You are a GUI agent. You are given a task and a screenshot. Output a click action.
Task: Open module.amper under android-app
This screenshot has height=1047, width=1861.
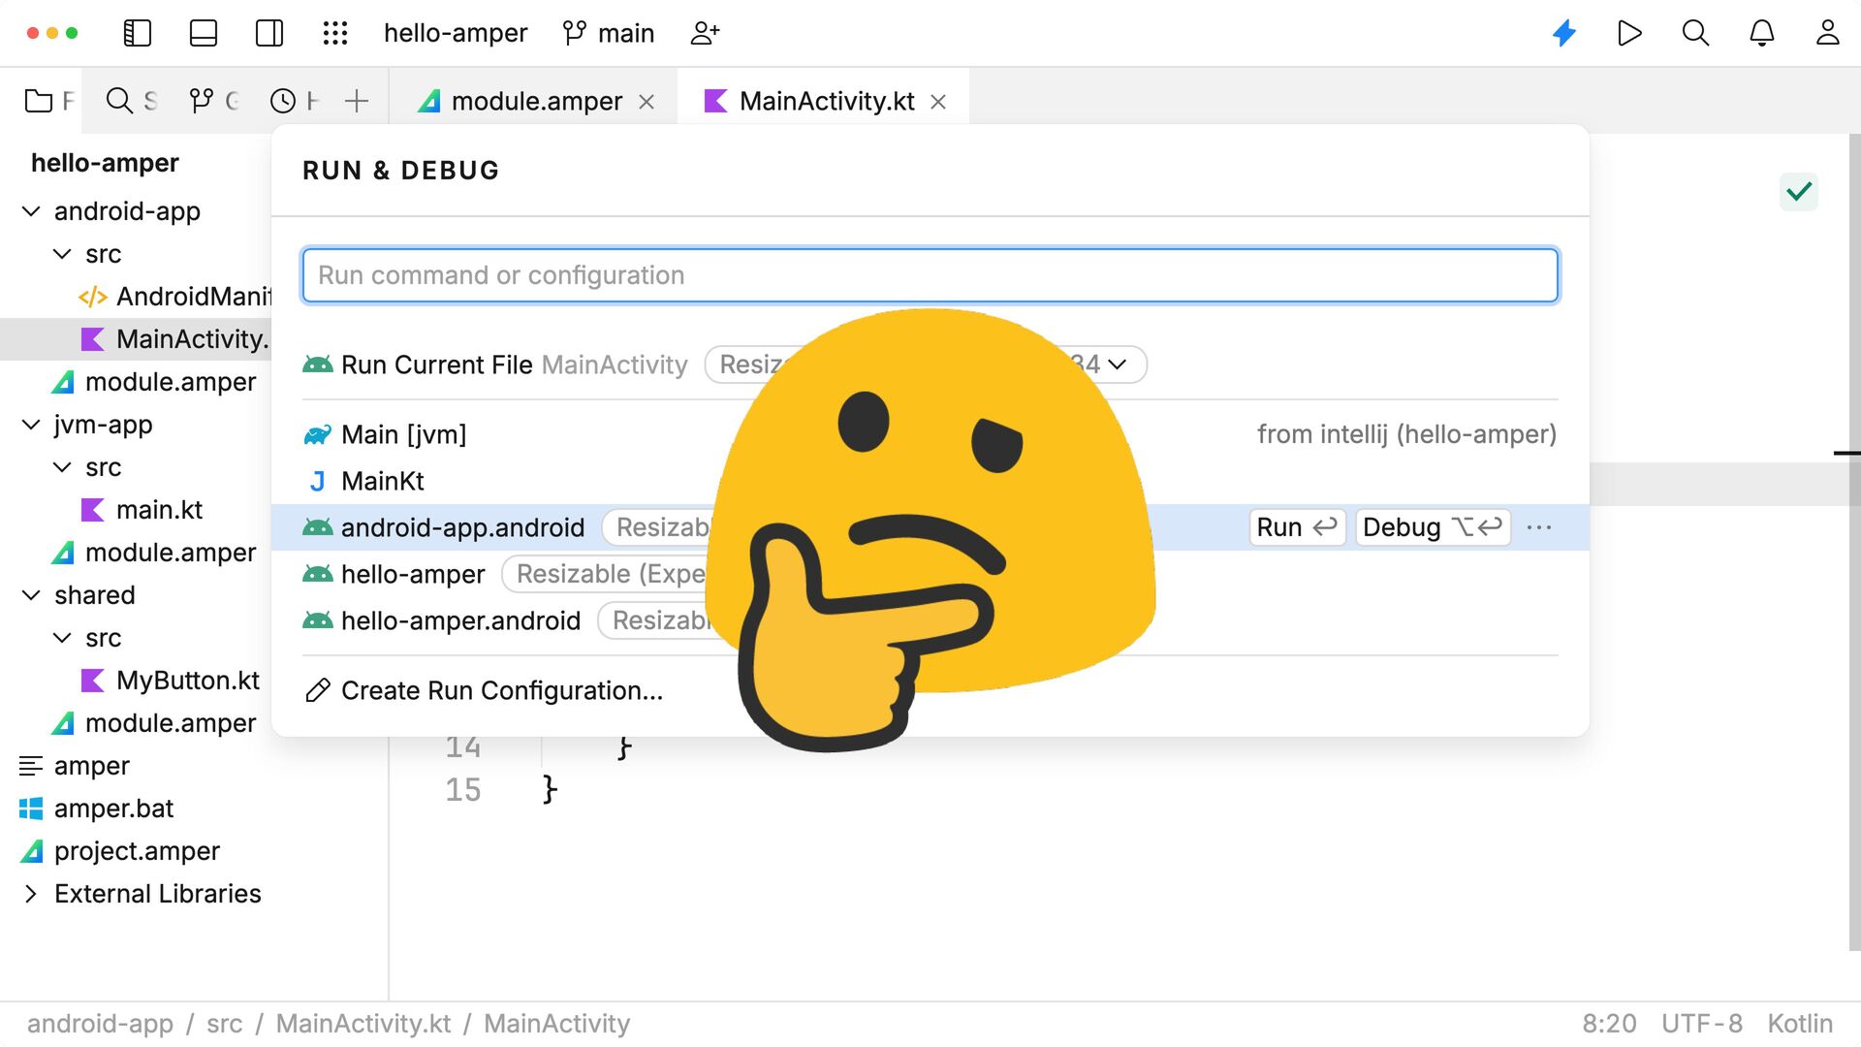(x=154, y=382)
